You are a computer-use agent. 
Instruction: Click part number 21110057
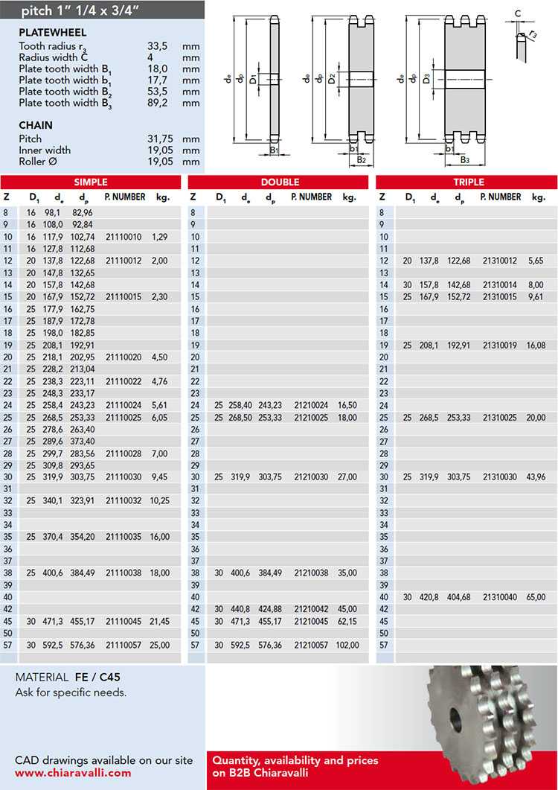coord(124,645)
